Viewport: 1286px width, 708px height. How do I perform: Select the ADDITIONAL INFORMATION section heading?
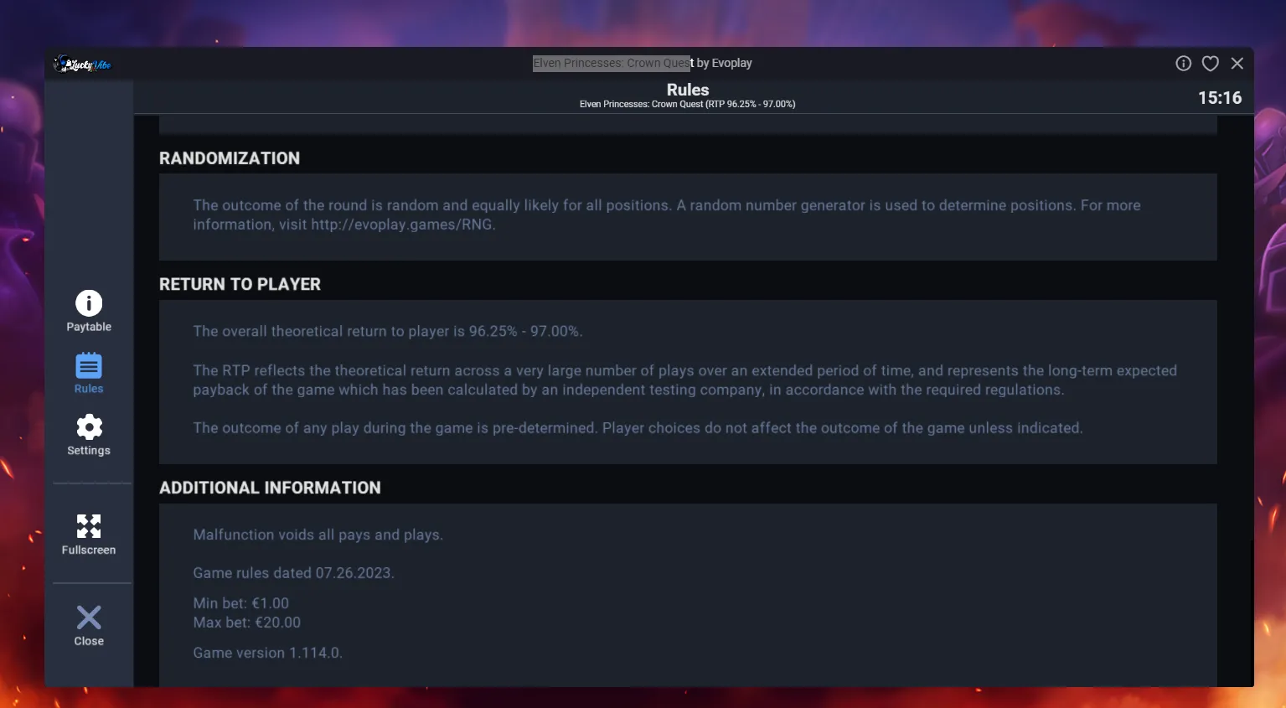click(x=270, y=488)
